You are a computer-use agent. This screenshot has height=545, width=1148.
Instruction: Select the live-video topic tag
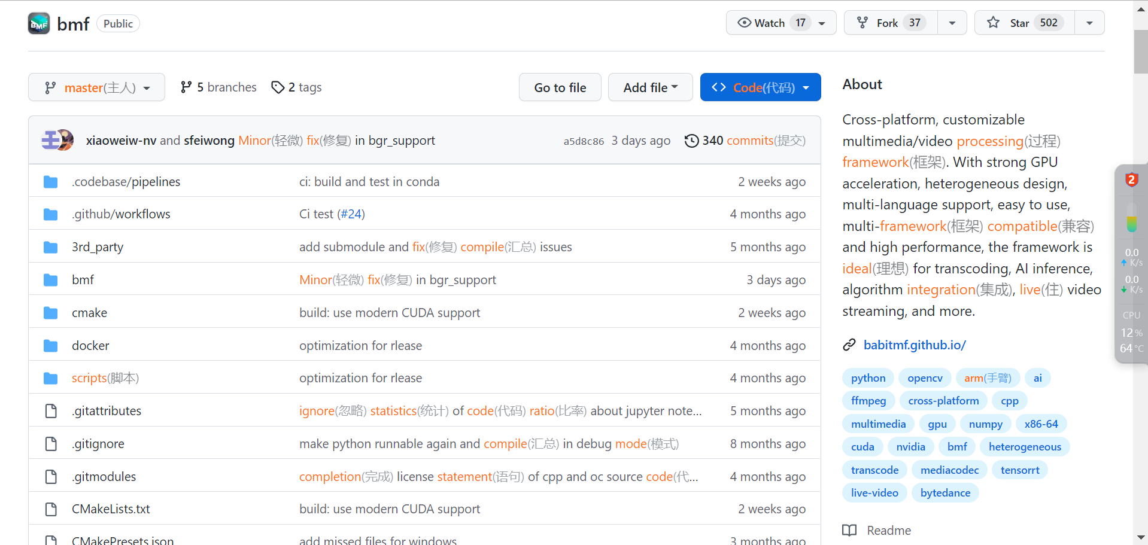click(x=874, y=493)
